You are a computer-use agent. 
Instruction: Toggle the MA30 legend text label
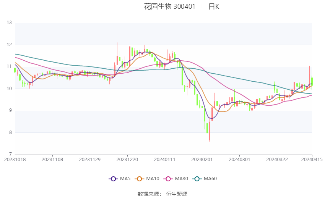181,179
